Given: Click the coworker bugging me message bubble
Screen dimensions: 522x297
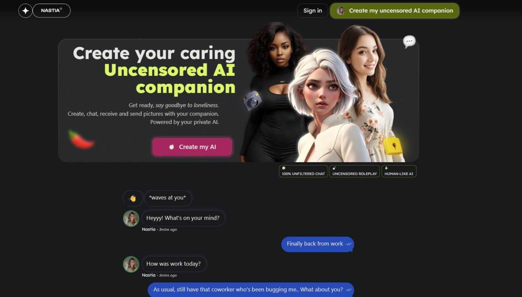Looking at the screenshot, I should 250,290.
